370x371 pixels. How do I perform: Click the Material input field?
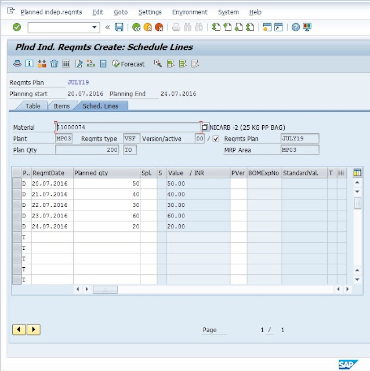point(128,128)
